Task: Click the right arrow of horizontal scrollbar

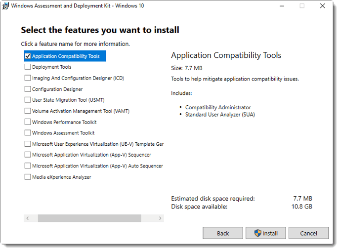Action: pos(160,218)
